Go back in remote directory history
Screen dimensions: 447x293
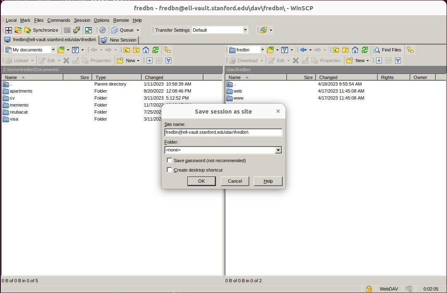303,50
